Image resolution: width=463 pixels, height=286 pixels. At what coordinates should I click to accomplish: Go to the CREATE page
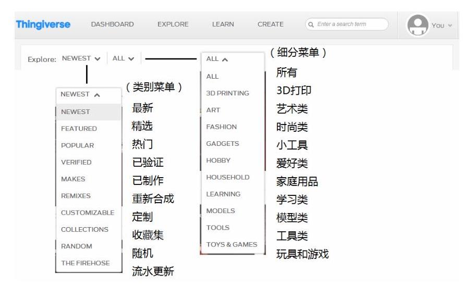(271, 24)
